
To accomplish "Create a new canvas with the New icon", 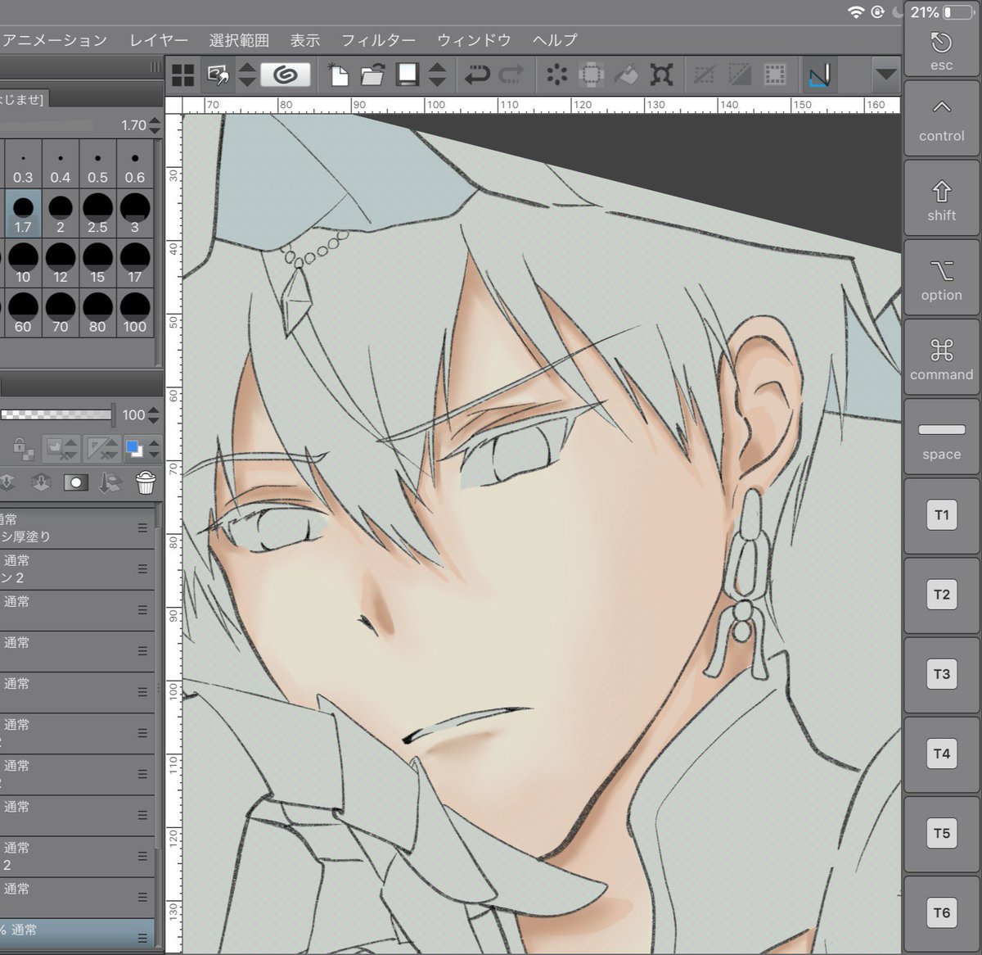I will click(337, 75).
